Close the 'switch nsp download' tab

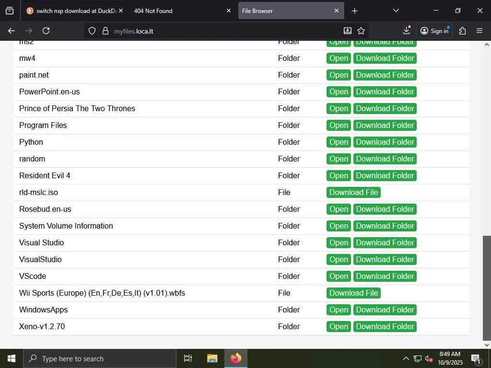121,11
